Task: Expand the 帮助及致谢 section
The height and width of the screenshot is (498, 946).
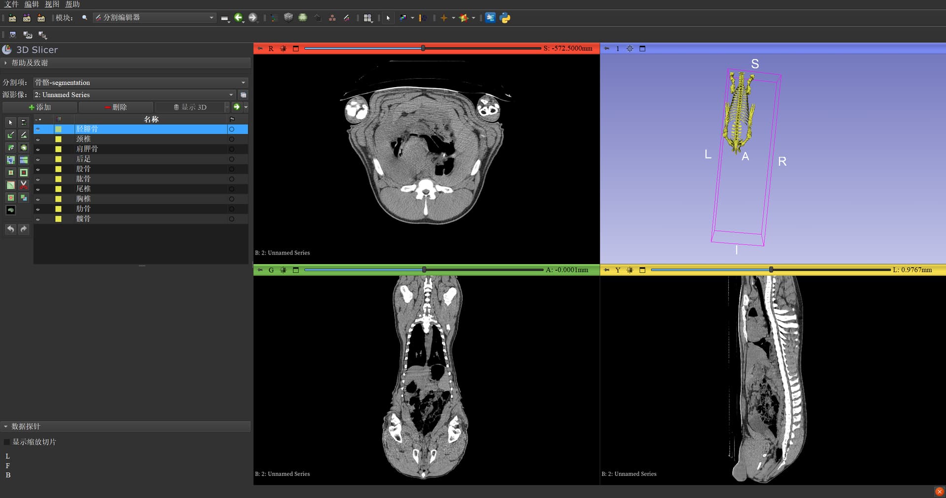Action: point(30,63)
